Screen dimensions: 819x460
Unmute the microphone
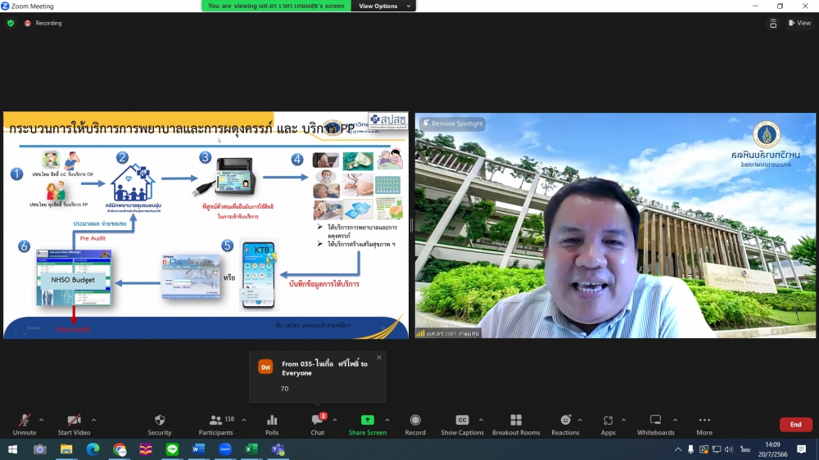24,425
